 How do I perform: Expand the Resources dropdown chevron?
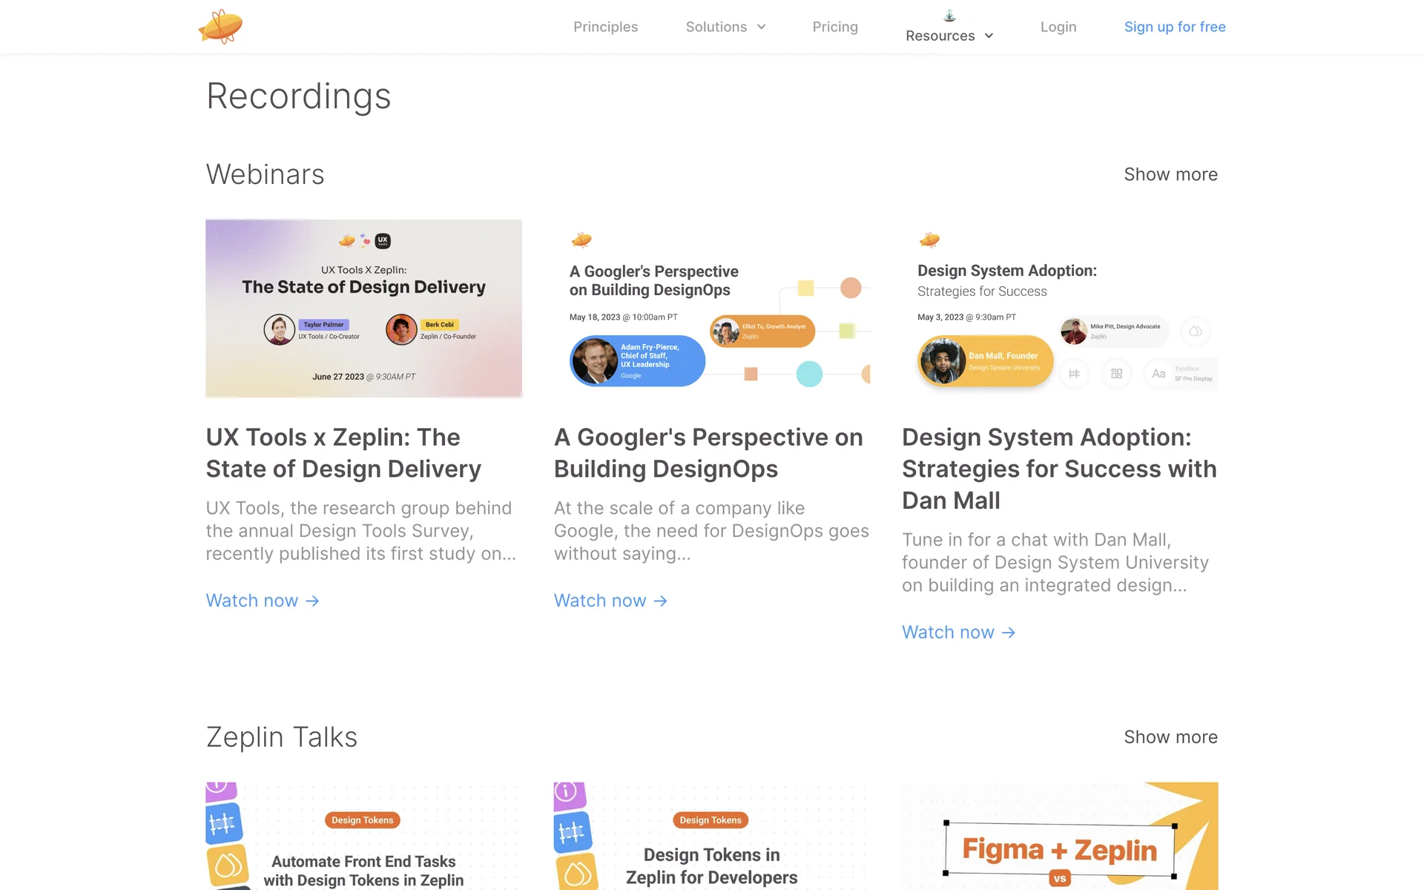[989, 36]
